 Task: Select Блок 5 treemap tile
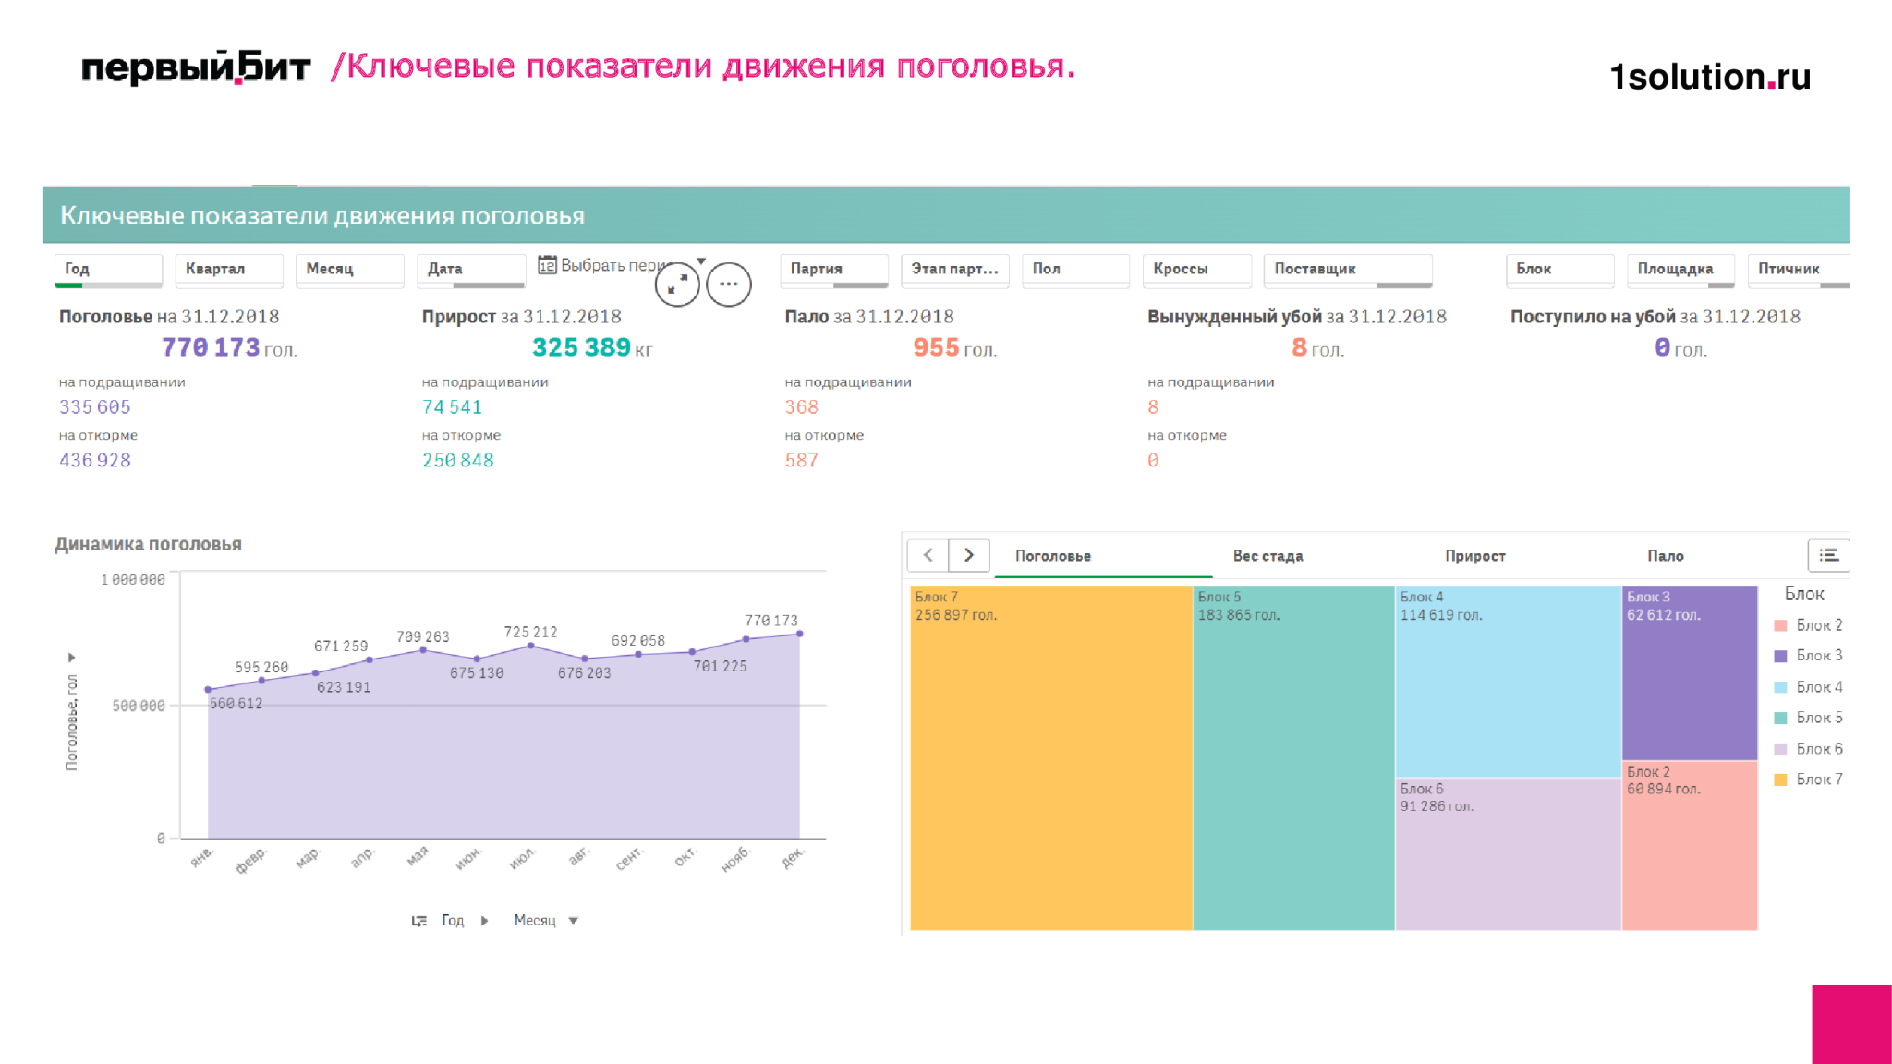[x=1293, y=758]
